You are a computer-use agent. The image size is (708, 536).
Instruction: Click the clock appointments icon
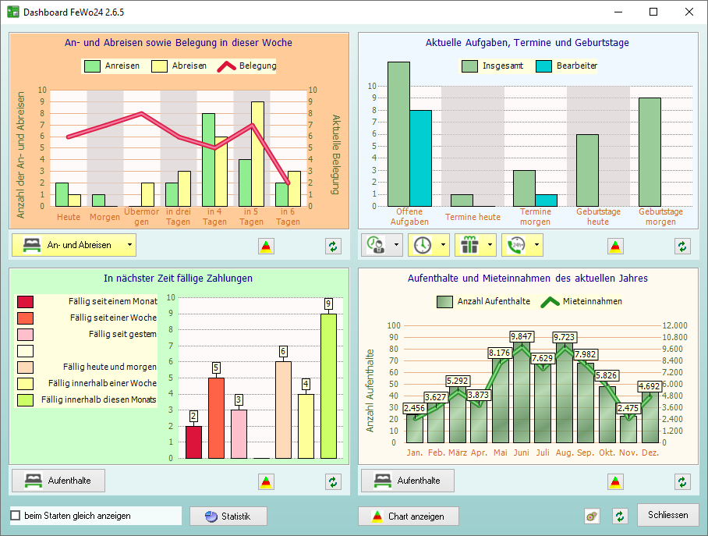pyautogui.click(x=422, y=245)
